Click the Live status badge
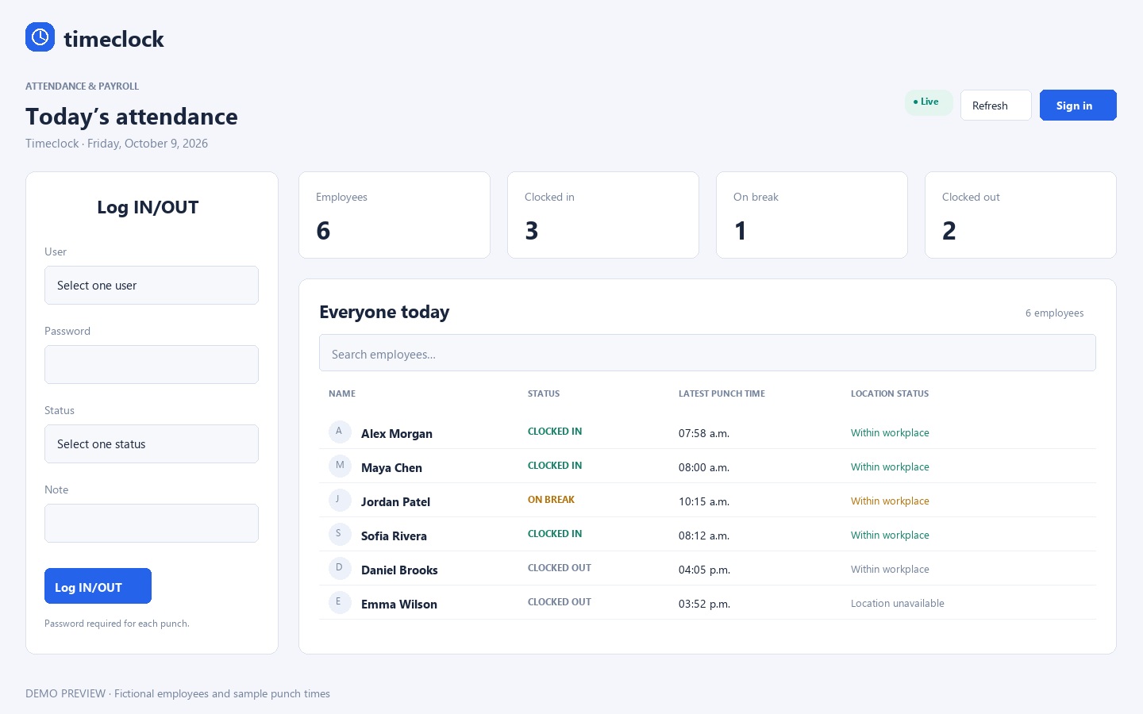Screen dimensions: 1143x714 click(929, 102)
